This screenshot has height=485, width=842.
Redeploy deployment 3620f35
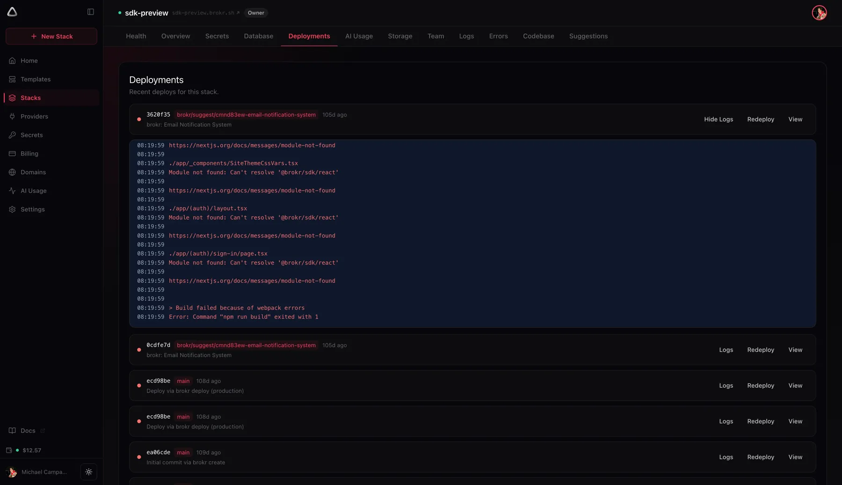761,119
